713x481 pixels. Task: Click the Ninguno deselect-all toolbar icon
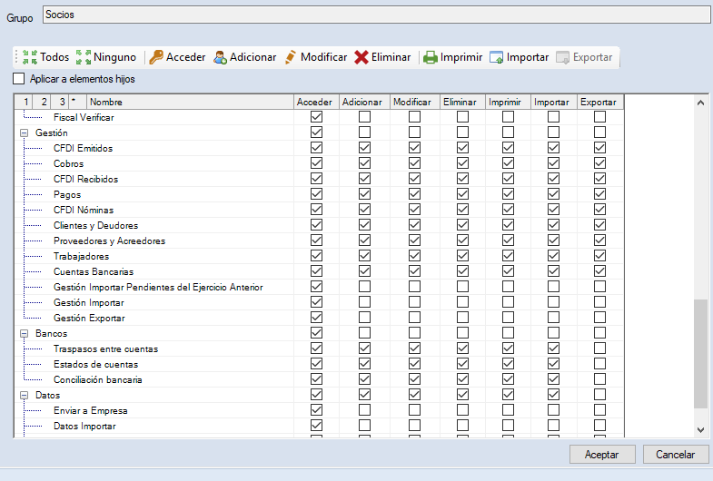[84, 57]
